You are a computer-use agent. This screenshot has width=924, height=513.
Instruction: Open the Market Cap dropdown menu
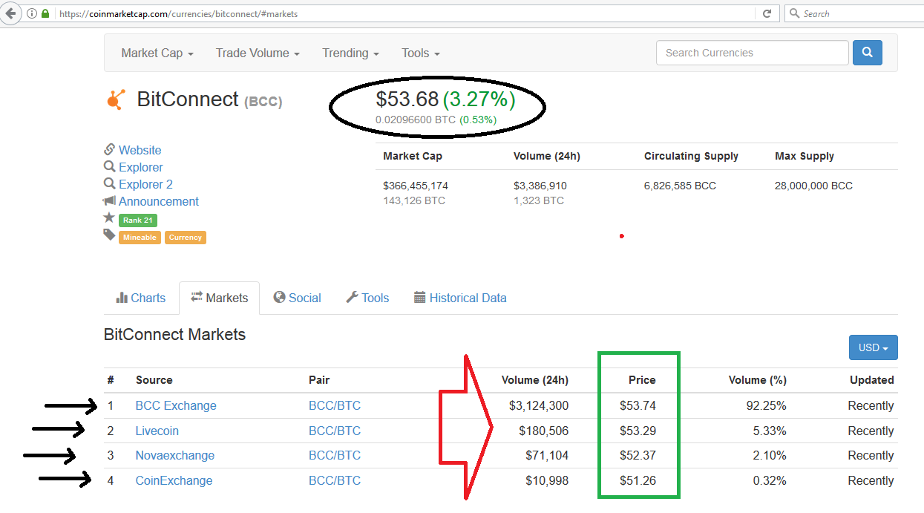coord(157,53)
